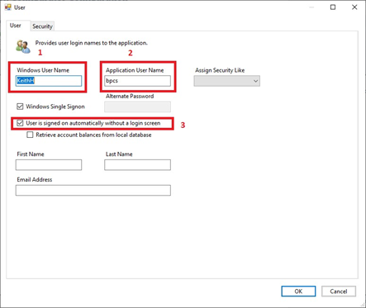Viewport: 366px width, 308px height.
Task: Maximize the User dialog window
Action: (333, 7)
